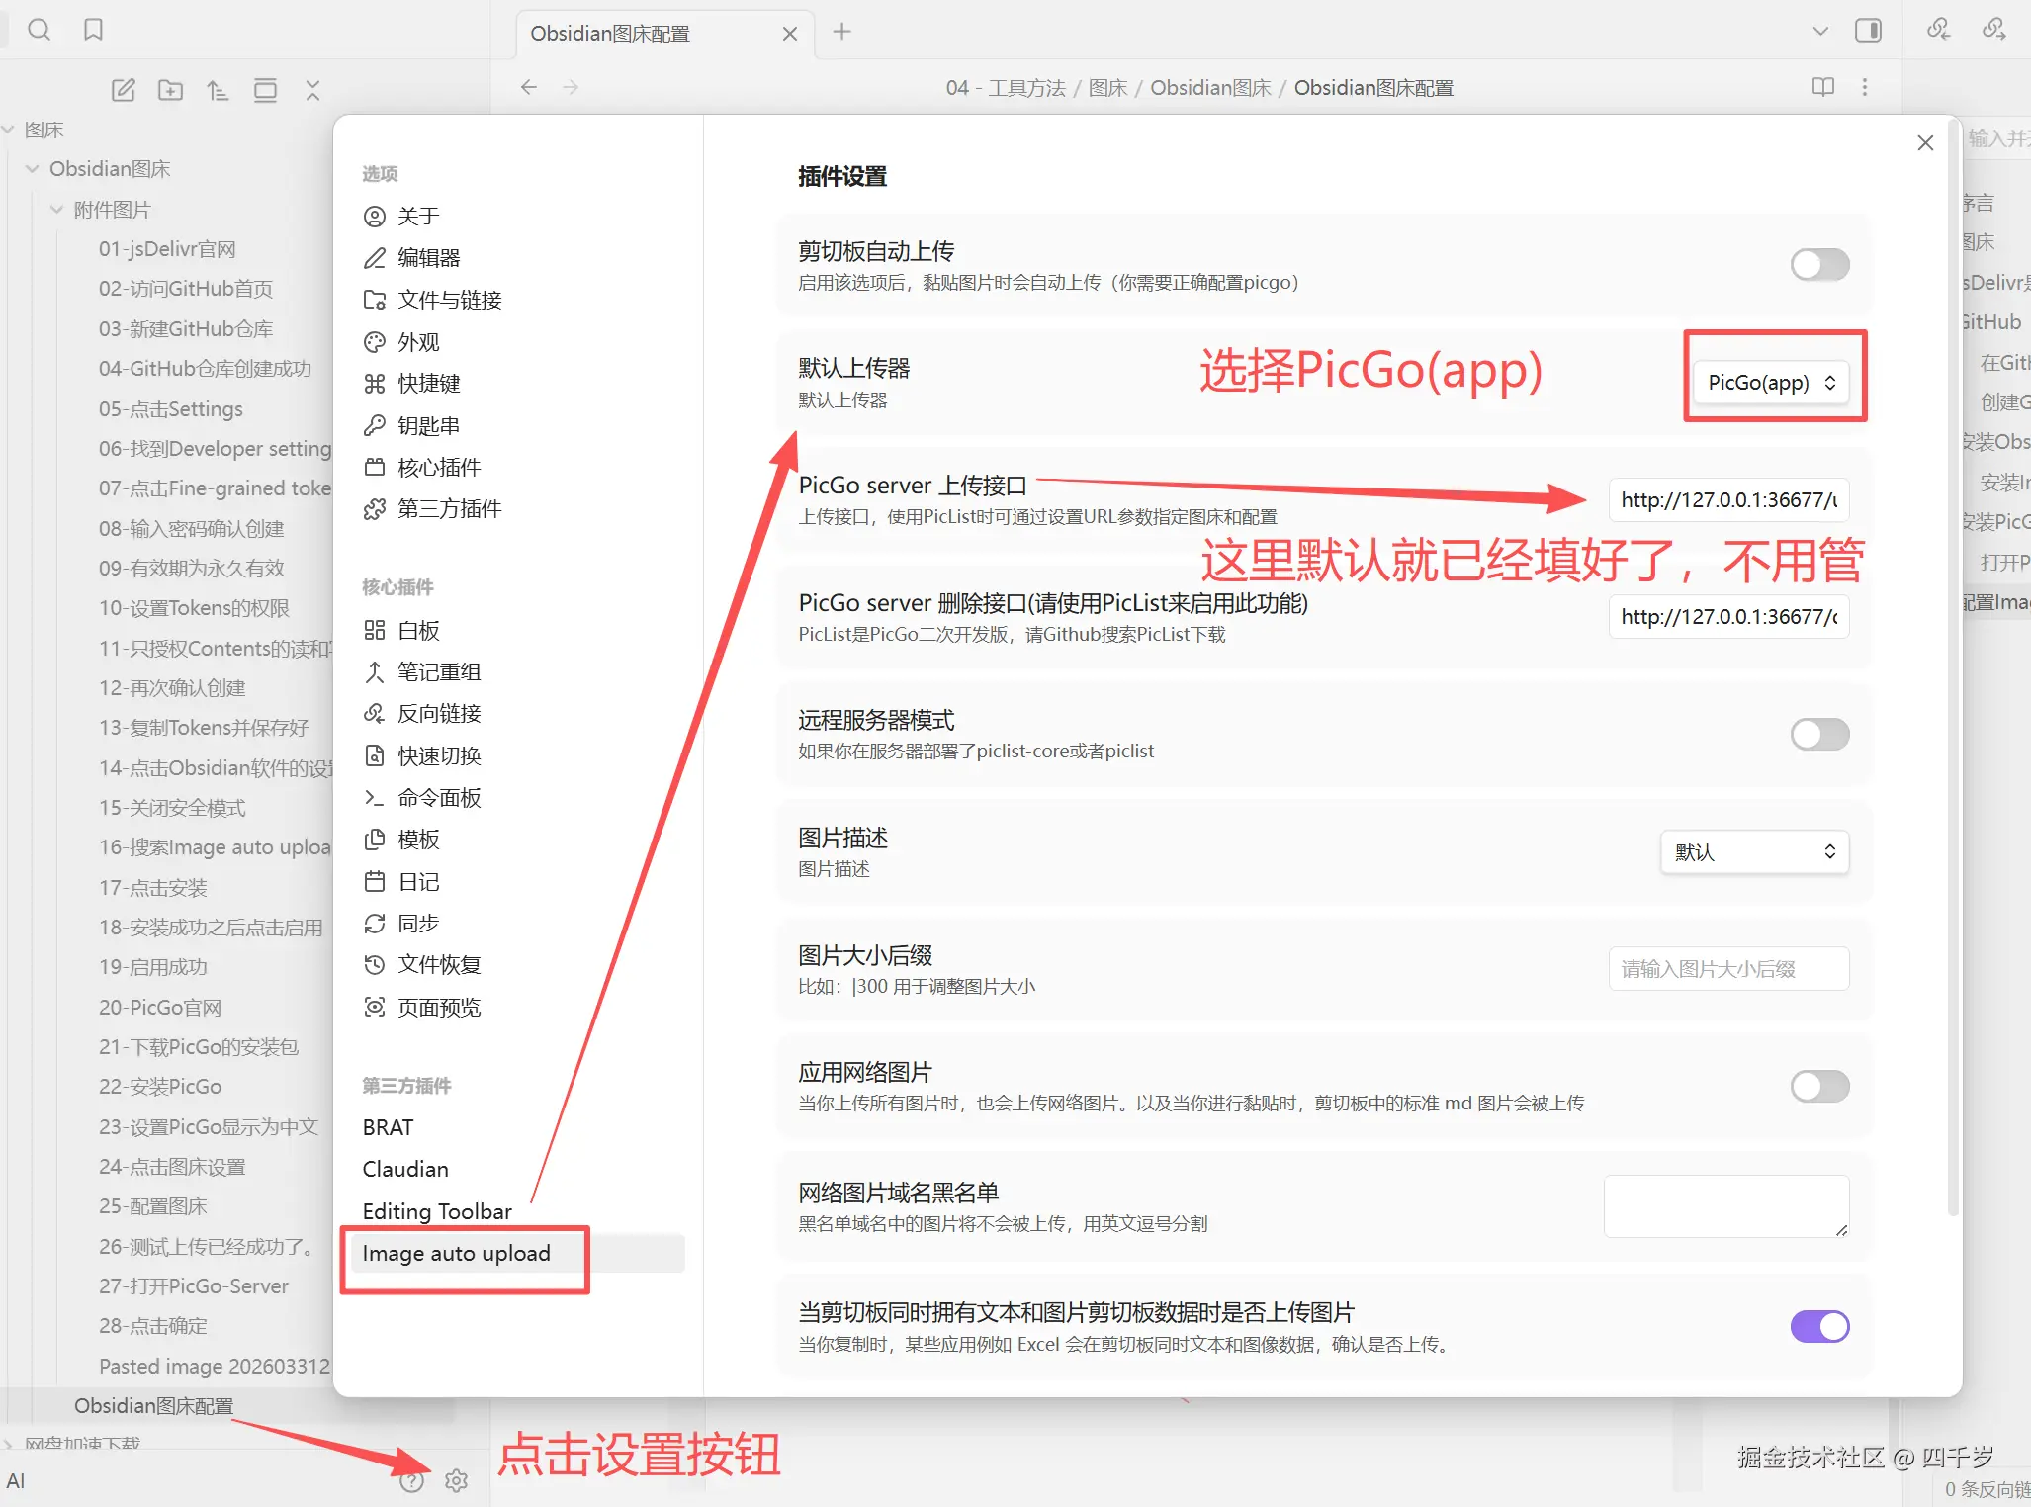Enable the 剪切板自动上传 toggle
Screen dimensions: 2031x1507
tap(1818, 264)
